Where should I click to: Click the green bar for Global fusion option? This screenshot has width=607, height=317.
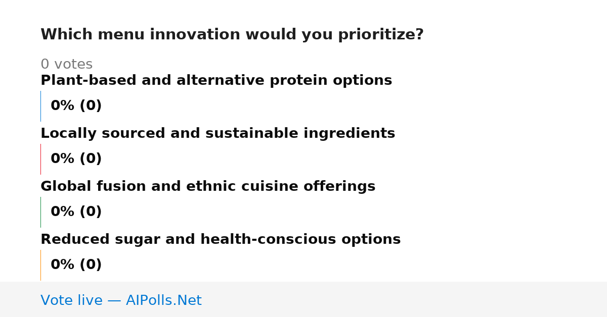point(40,212)
